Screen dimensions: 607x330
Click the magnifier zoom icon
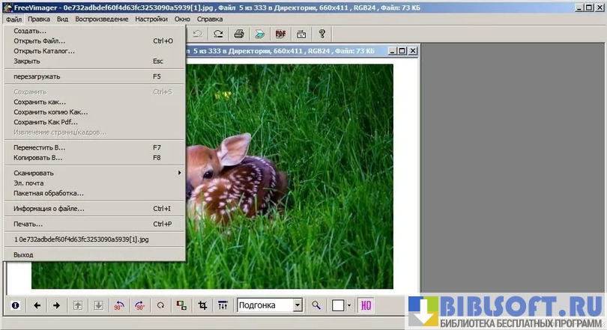point(316,305)
